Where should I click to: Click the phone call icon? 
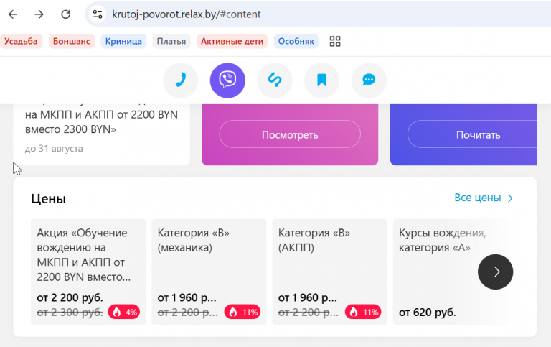click(x=180, y=80)
